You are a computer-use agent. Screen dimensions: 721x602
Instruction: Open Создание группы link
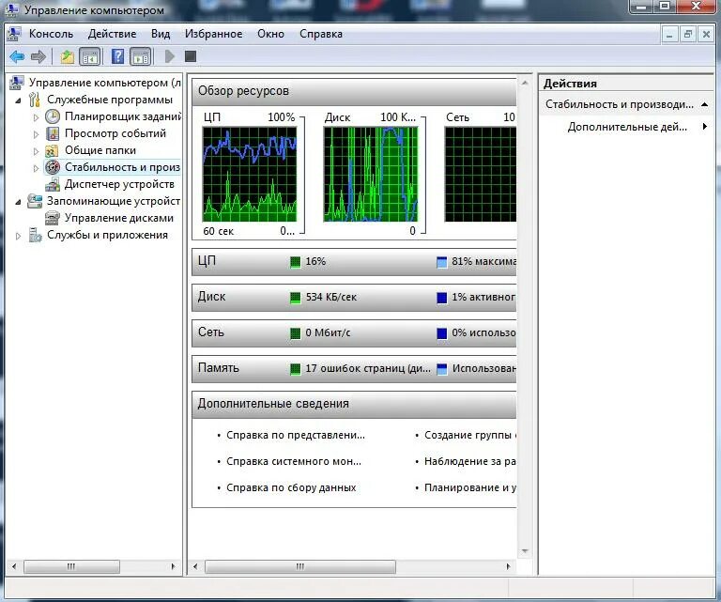pyautogui.click(x=470, y=435)
